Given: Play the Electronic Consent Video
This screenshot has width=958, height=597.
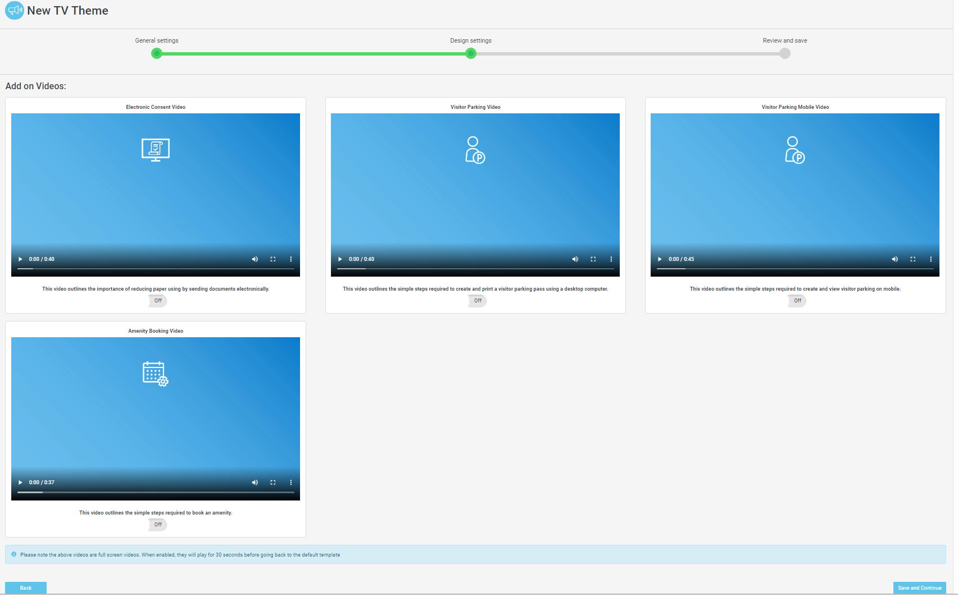Looking at the screenshot, I should [20, 259].
